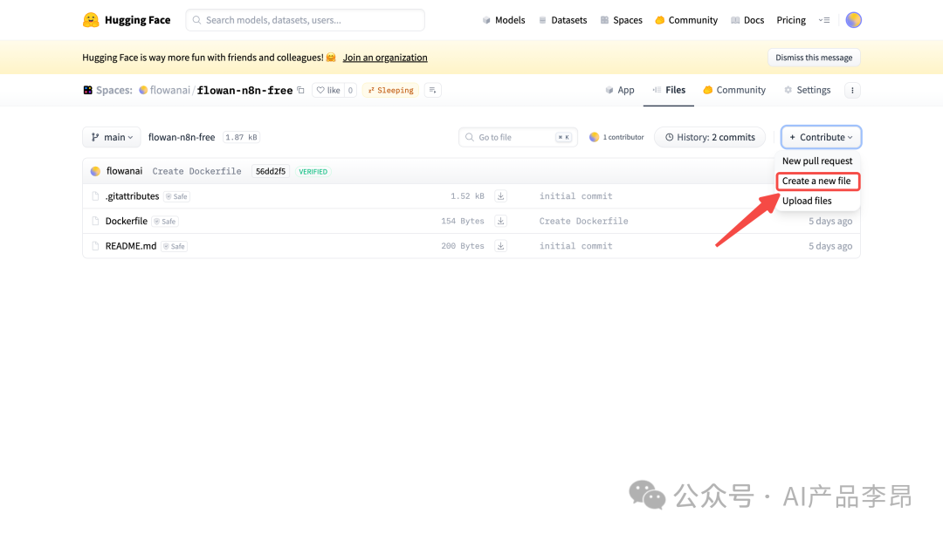Click the heart like icon

click(320, 90)
